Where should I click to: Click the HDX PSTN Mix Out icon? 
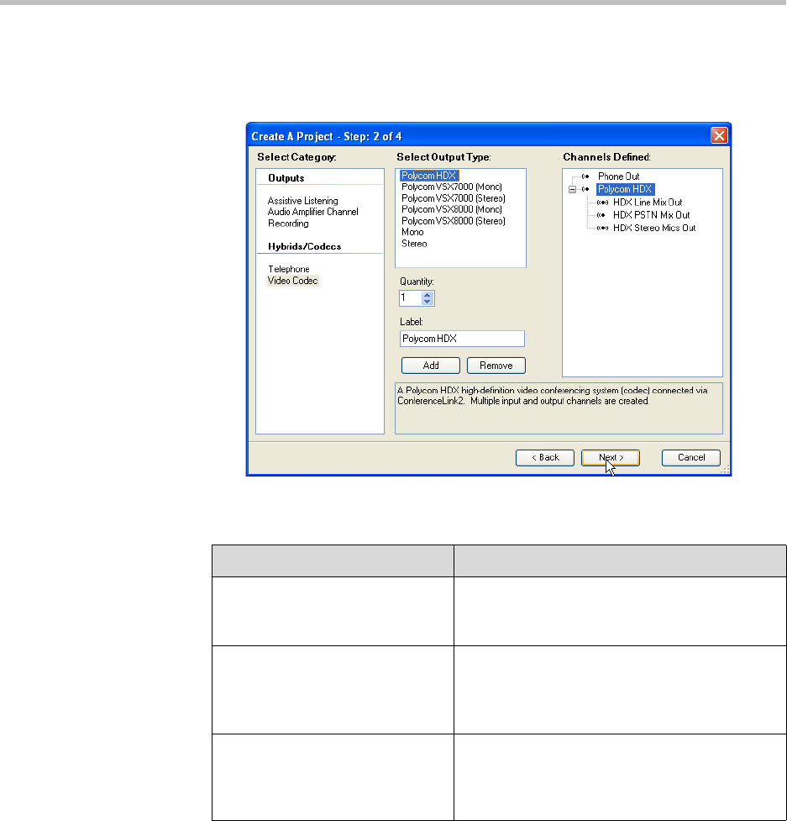[x=601, y=215]
